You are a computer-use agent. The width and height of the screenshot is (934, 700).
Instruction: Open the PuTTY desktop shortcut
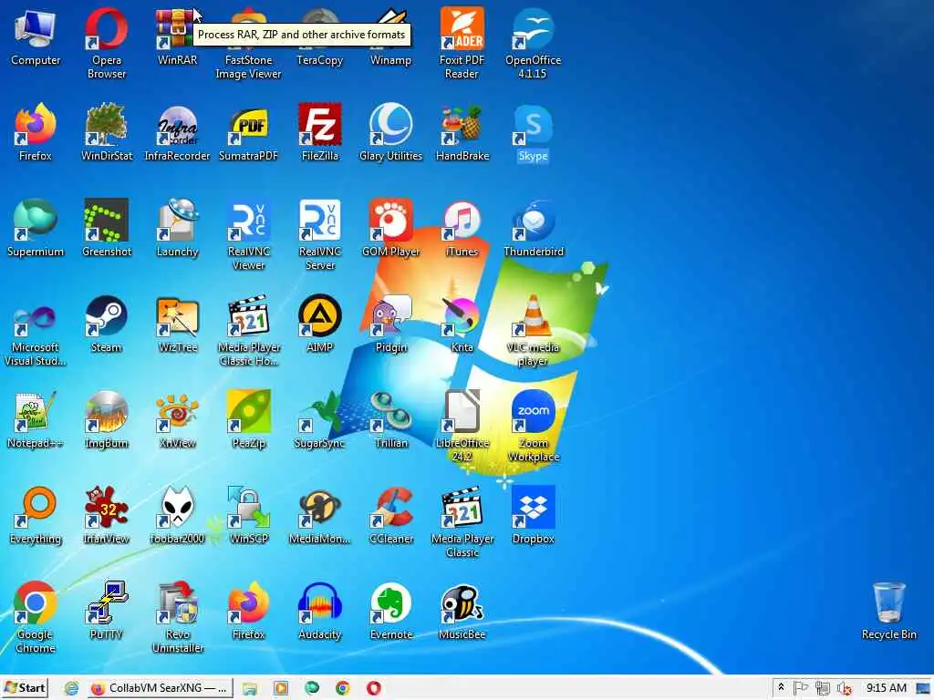[x=106, y=612]
